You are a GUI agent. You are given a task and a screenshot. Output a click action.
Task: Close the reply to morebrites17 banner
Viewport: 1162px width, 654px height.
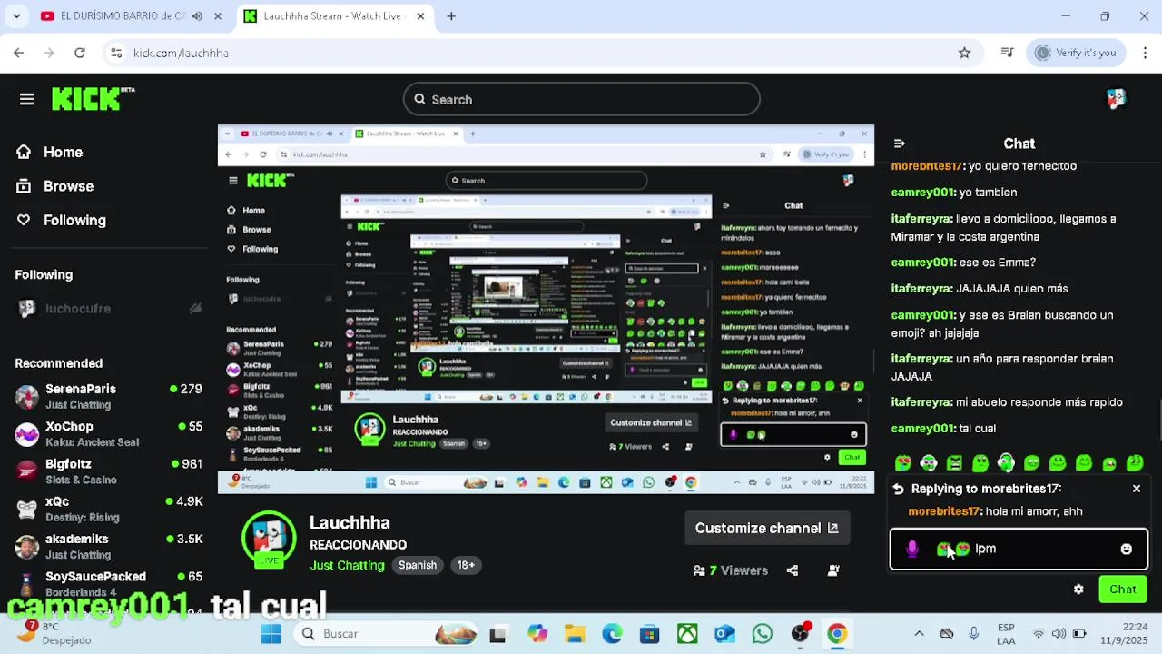point(1137,489)
